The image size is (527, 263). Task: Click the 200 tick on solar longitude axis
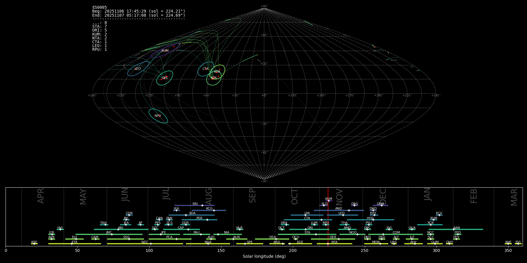293,250
